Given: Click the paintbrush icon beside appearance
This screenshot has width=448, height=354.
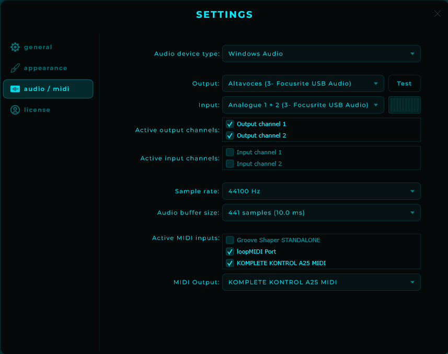Looking at the screenshot, I should tap(15, 68).
